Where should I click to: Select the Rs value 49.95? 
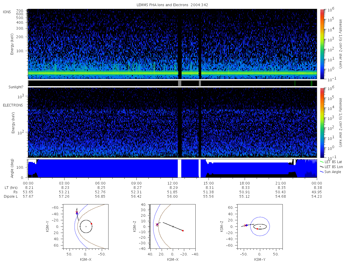(x=317, y=192)
